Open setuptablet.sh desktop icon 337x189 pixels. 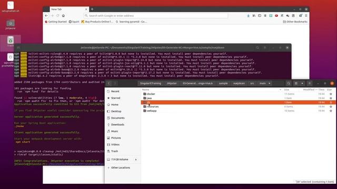[x=11, y=7]
